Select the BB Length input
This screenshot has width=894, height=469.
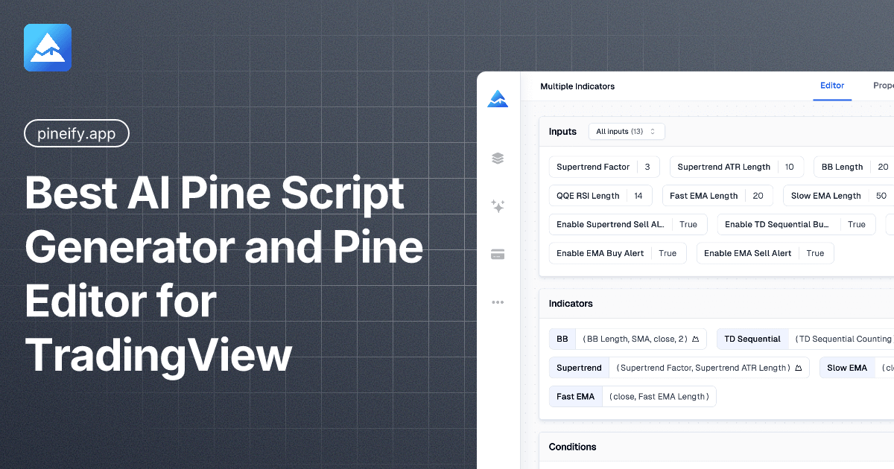tap(854, 167)
